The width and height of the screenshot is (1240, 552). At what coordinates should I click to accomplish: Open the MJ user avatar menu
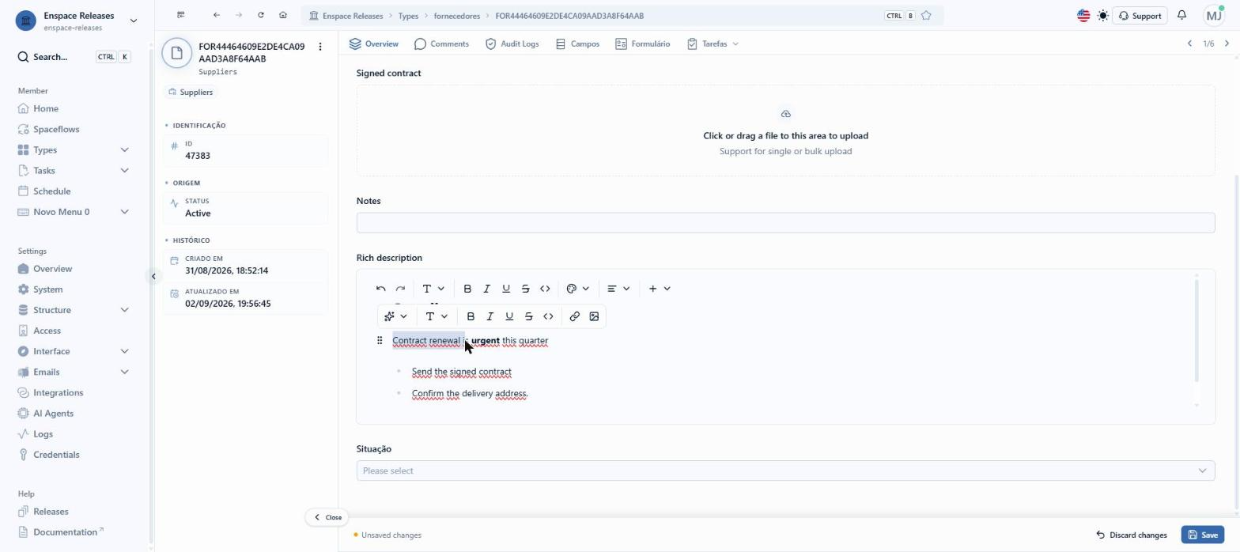coord(1214,16)
